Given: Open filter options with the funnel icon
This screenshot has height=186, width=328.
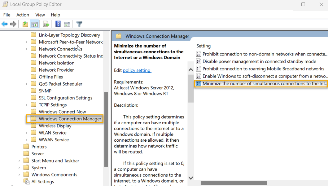Looking at the screenshot, I should 79,24.
